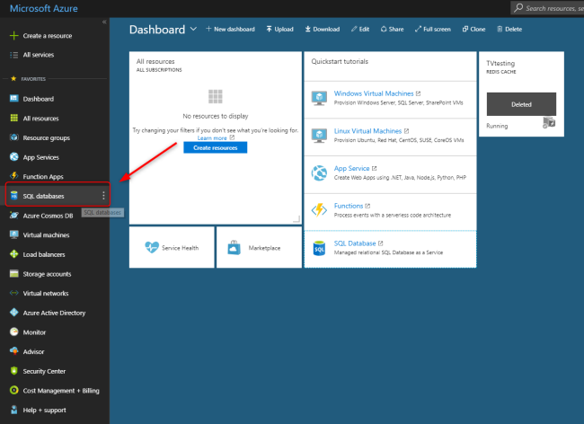Screen dimensions: 584x424
Task: Click the App Service tutorial globe icon
Action: (x=319, y=173)
